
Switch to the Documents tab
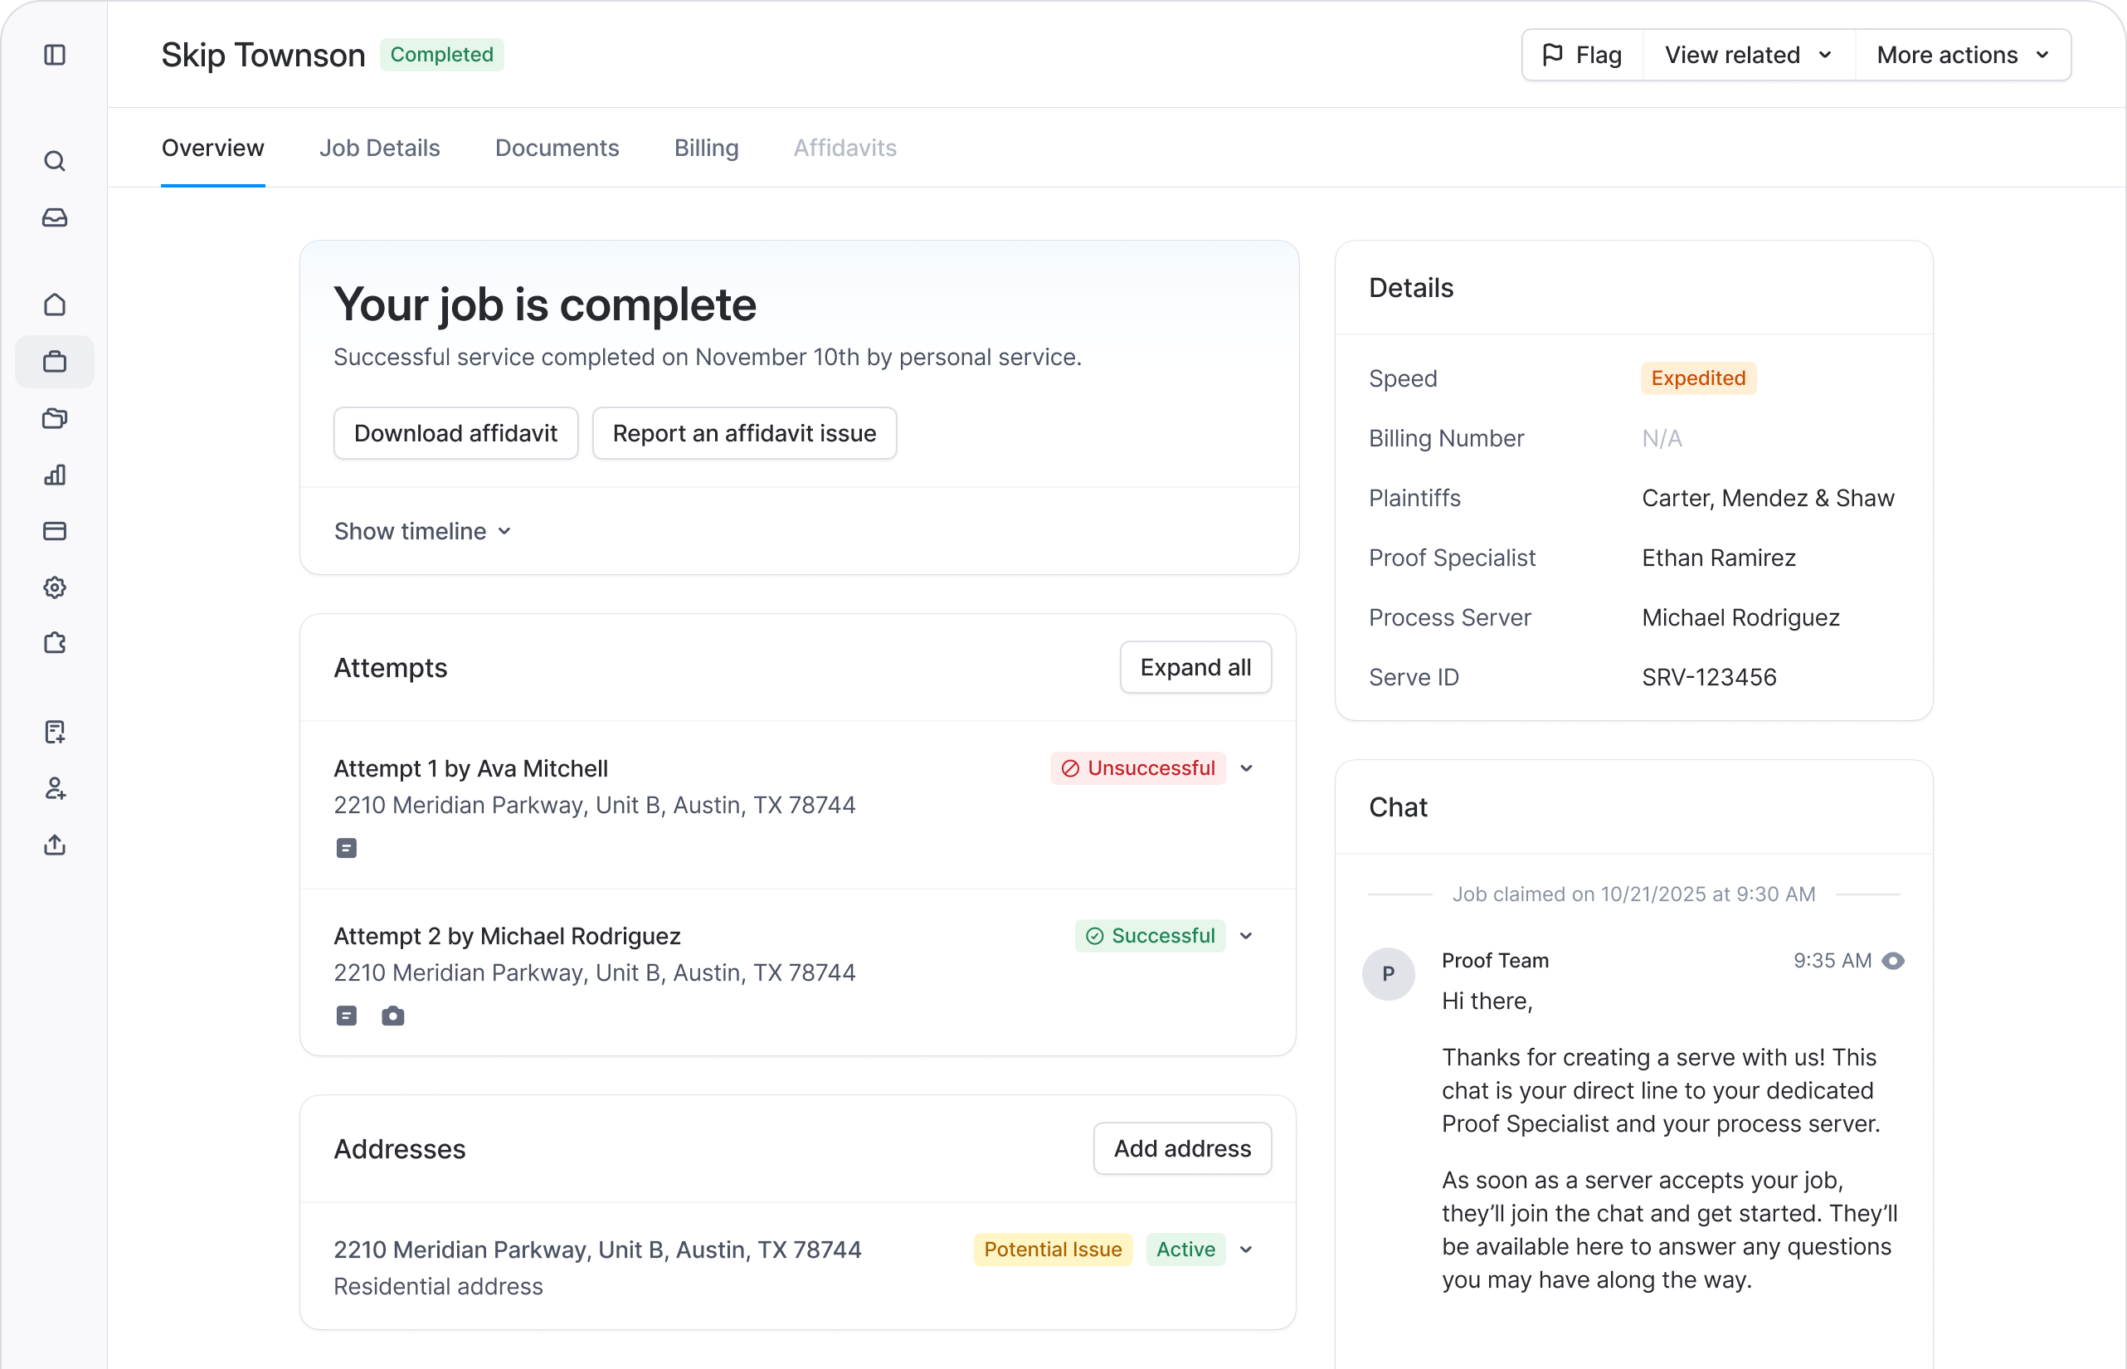pos(557,148)
